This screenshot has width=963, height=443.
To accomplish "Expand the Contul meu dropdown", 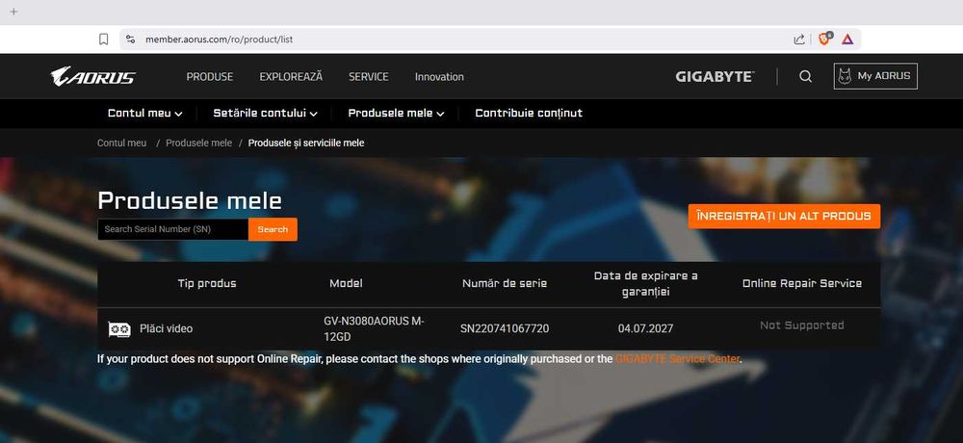I will click(x=145, y=113).
